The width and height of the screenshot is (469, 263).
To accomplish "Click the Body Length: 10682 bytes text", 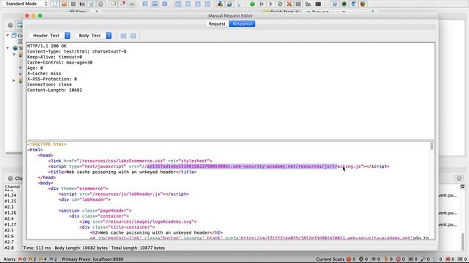I will tap(81, 248).
